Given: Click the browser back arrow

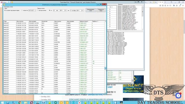Looking at the screenshot, I should tap(2, 5).
